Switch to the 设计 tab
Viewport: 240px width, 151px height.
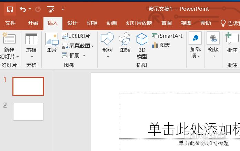[x=72, y=23]
